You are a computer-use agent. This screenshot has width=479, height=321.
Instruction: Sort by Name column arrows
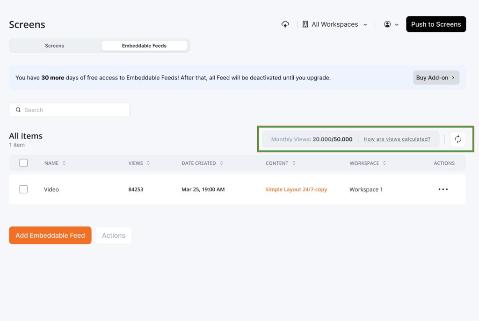click(x=64, y=163)
